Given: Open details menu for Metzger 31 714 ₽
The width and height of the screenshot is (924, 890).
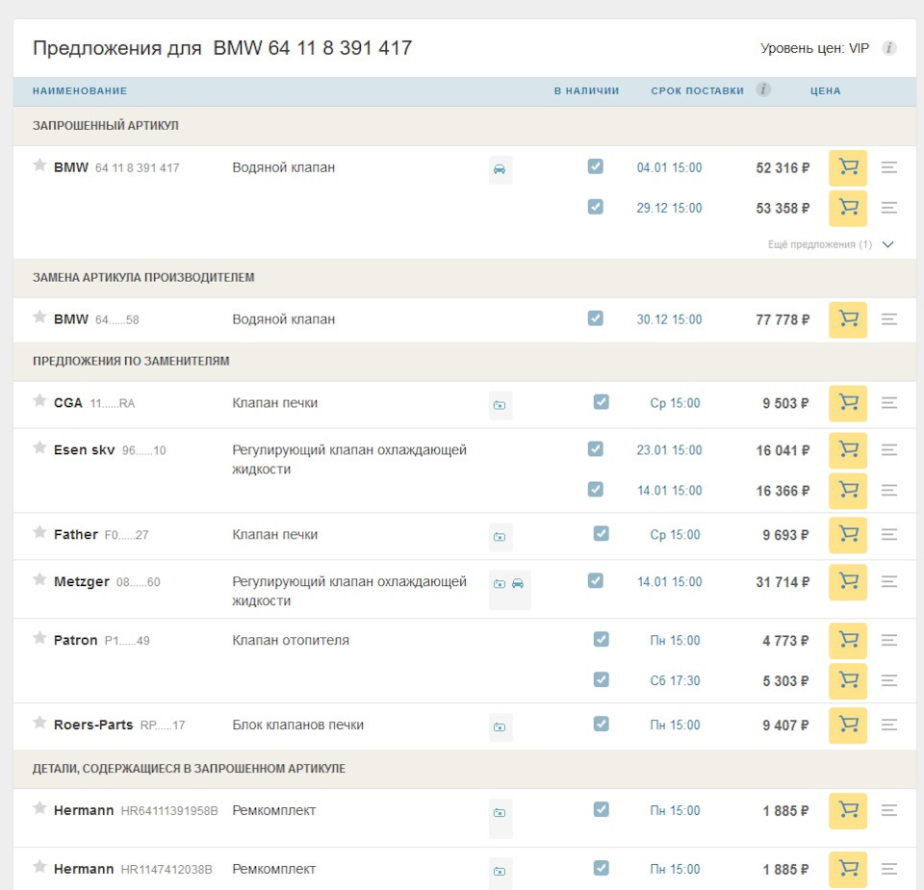Looking at the screenshot, I should point(889,582).
